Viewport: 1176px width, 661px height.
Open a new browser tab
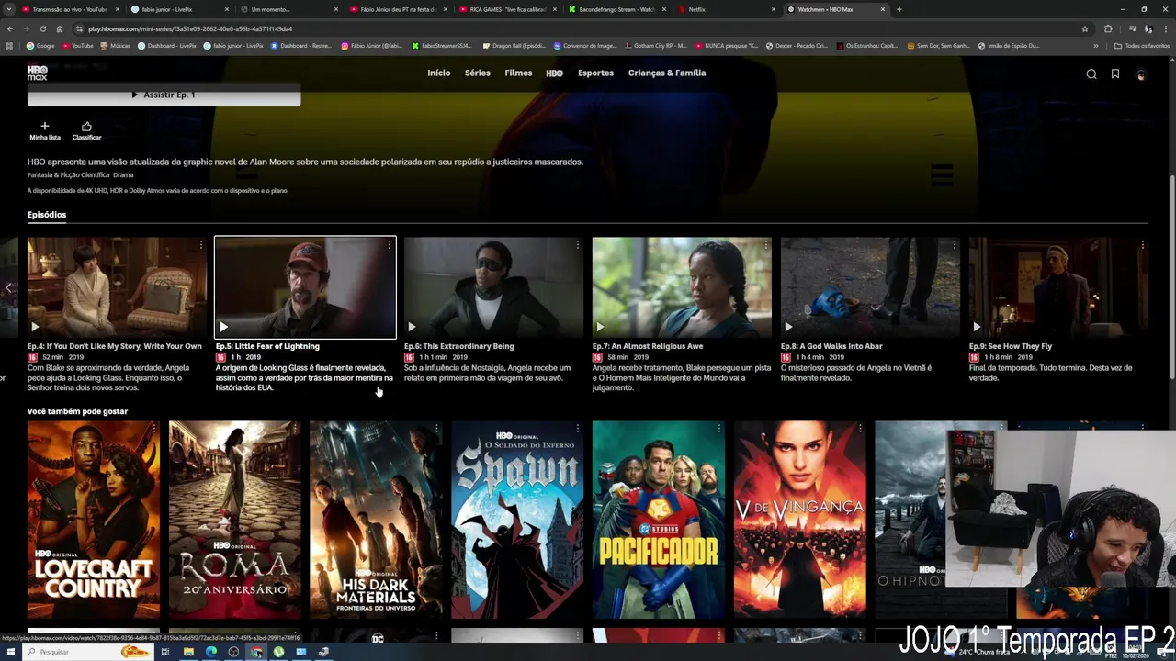[899, 9]
